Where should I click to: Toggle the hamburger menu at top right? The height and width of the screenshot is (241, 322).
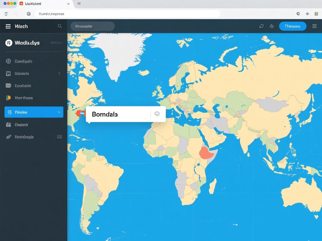314,26
